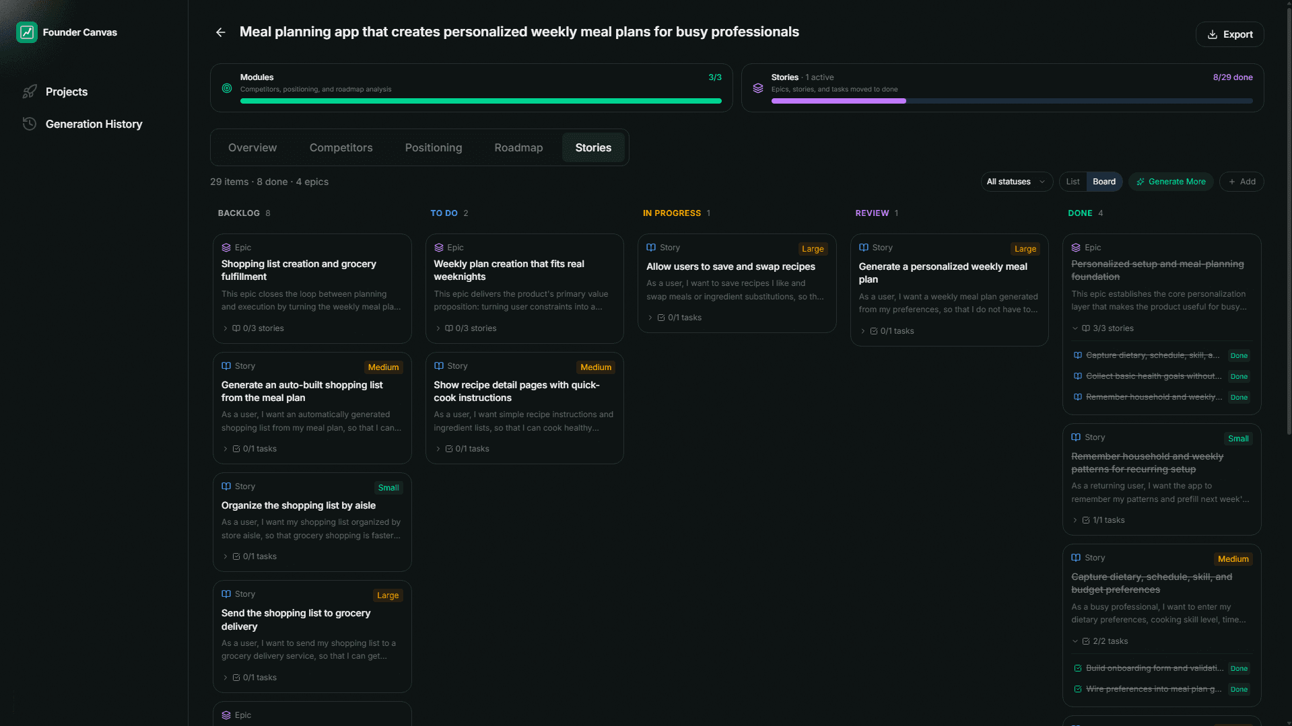
Task: Click the Story book icon on Generate auto-built shopping list
Action: tap(226, 365)
